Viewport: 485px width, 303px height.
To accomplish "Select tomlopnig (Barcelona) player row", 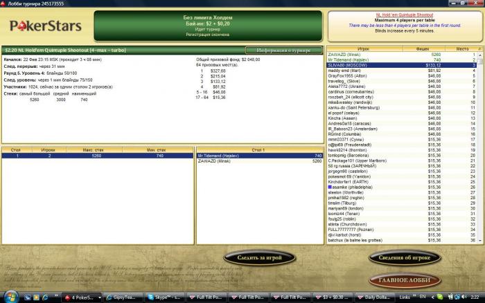I will tap(401, 156).
